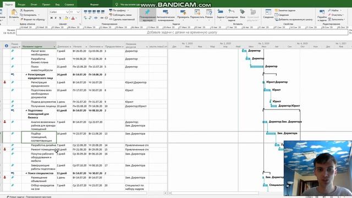The height and width of the screenshot is (198, 352).
Task: Open the Окончание column filter dropdown
Action: click(x=102, y=47)
